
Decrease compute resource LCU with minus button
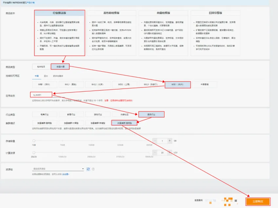(155, 152)
